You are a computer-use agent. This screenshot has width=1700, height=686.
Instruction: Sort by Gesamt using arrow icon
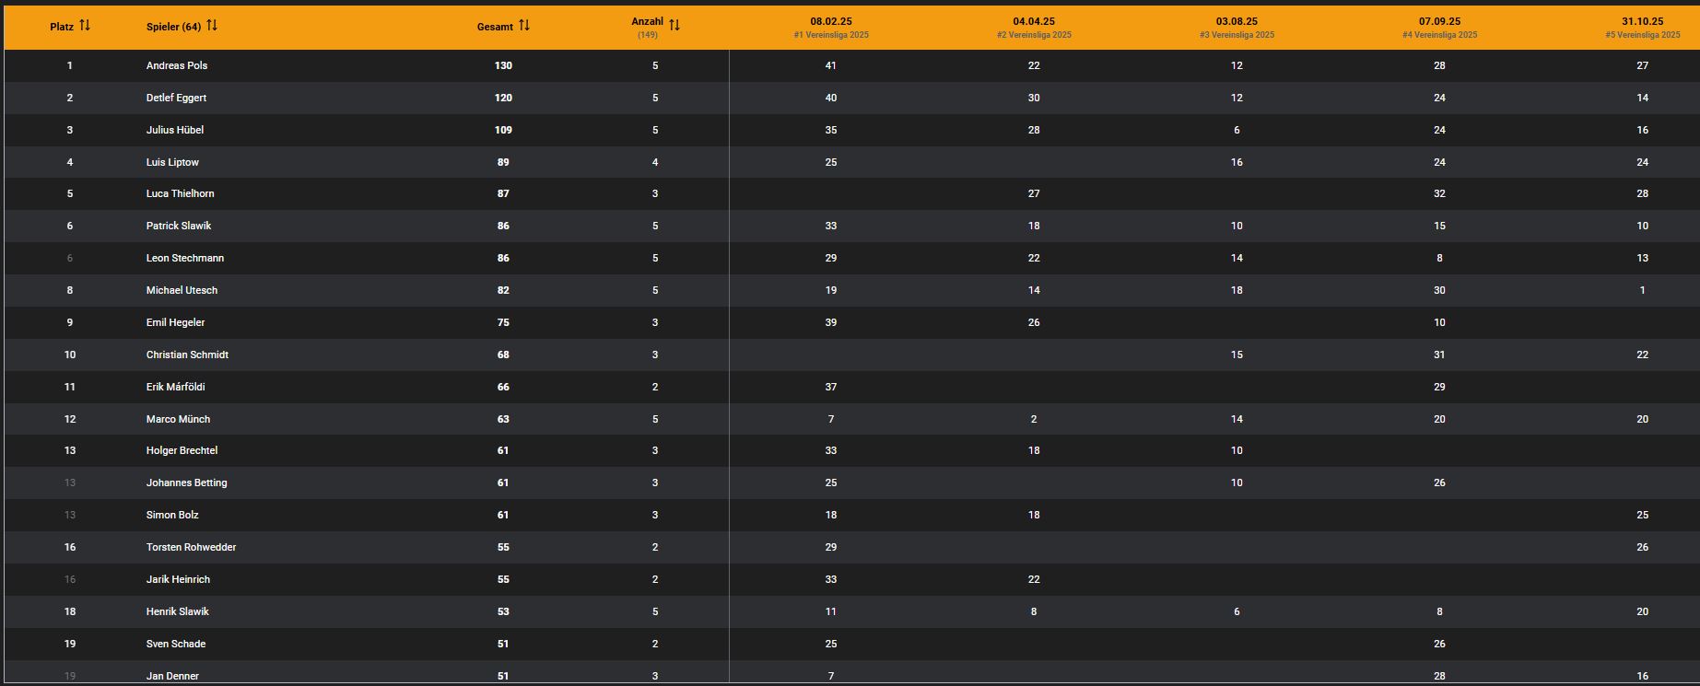[x=524, y=26]
